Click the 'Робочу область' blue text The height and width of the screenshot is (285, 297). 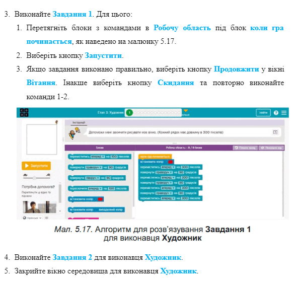click(x=182, y=28)
